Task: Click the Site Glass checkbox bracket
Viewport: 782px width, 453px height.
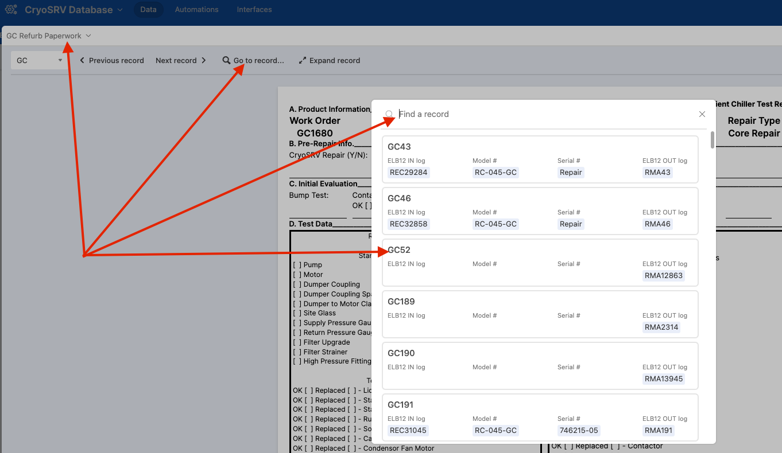Action: pos(297,313)
